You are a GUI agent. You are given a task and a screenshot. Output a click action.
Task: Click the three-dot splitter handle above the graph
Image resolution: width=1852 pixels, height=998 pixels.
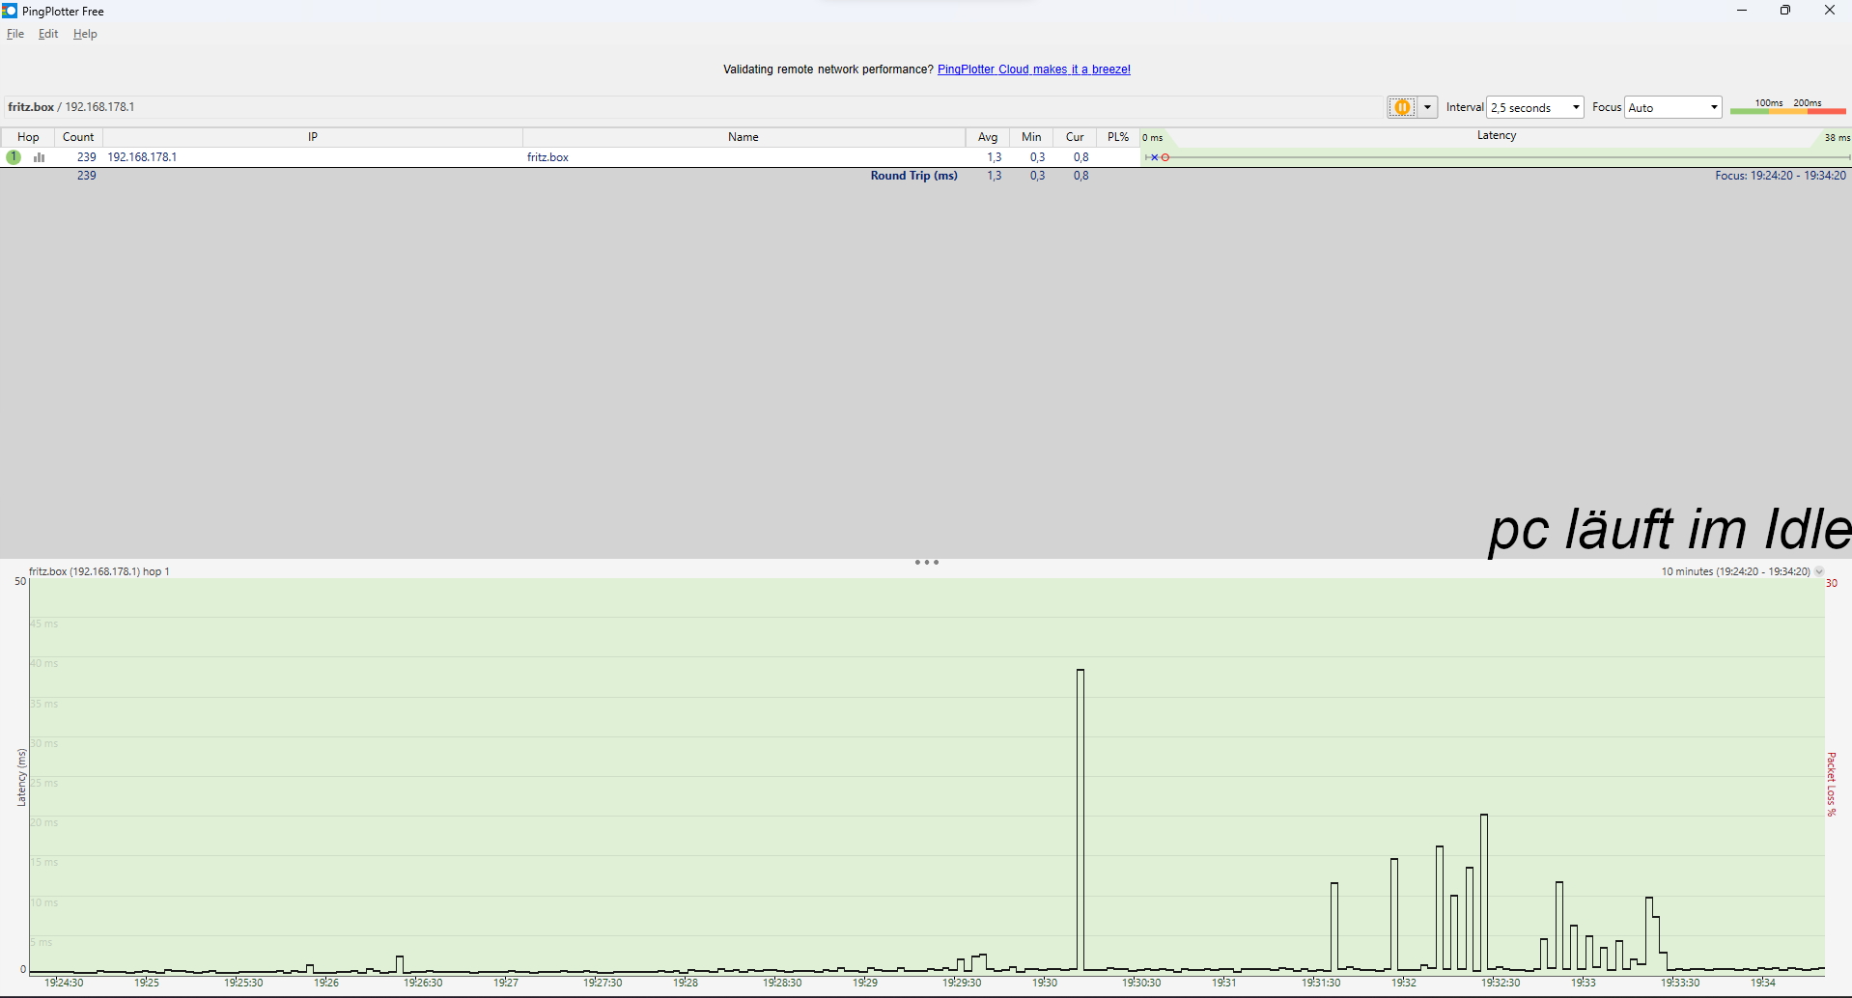(927, 562)
